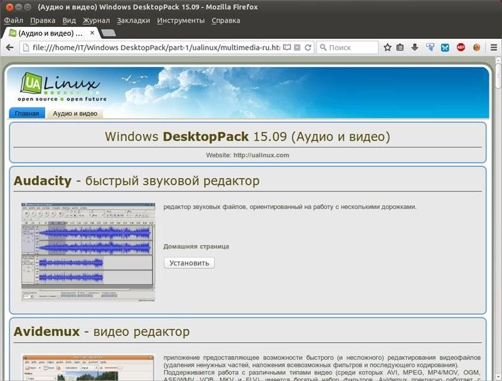This screenshot has width=502, height=381.
Task: Open the Инструменты menu
Action: point(181,21)
